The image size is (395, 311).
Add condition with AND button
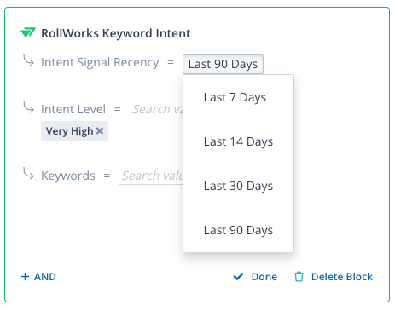(x=38, y=276)
